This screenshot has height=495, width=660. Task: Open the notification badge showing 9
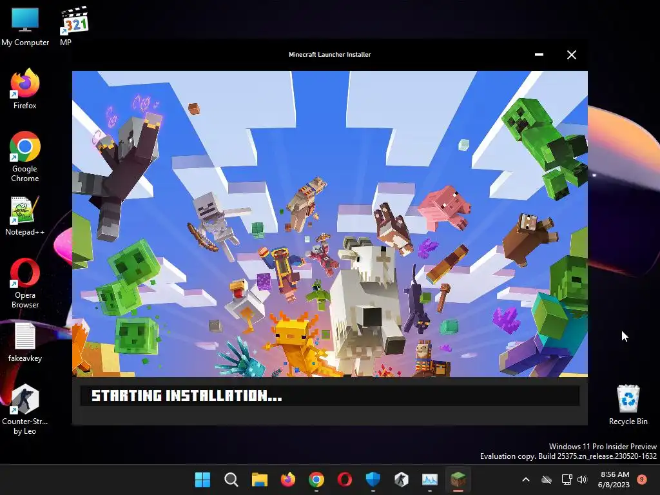[642, 479]
